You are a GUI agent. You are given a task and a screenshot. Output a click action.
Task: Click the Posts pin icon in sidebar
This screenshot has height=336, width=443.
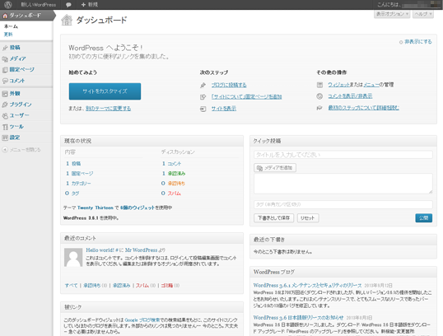pyautogui.click(x=5, y=48)
